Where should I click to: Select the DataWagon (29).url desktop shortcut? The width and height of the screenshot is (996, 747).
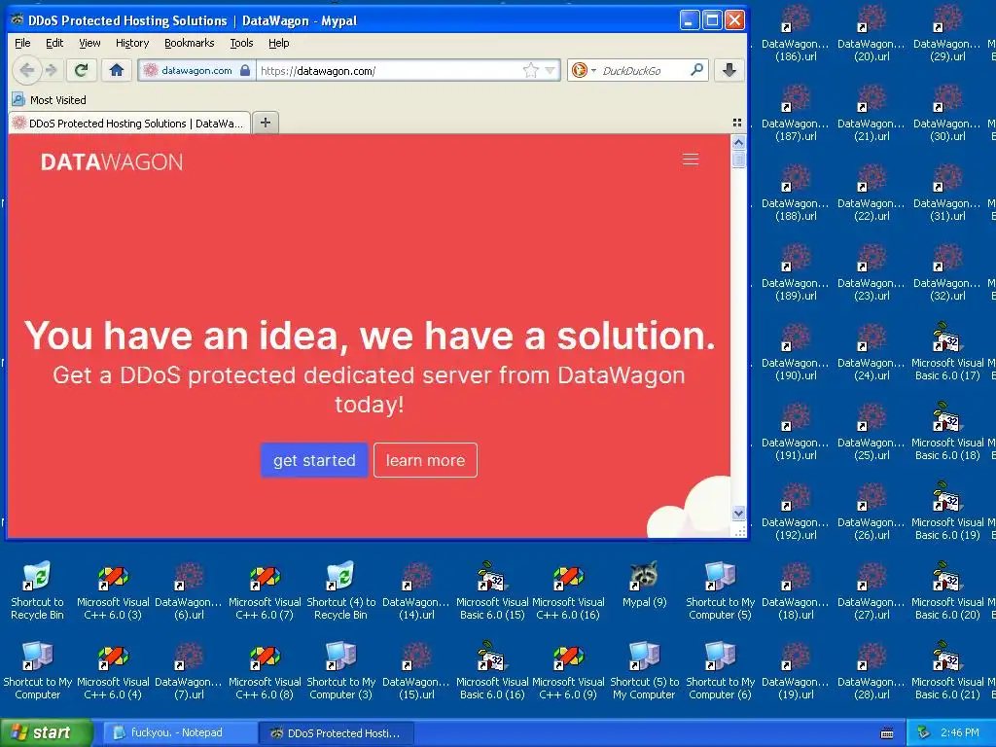tap(947, 32)
